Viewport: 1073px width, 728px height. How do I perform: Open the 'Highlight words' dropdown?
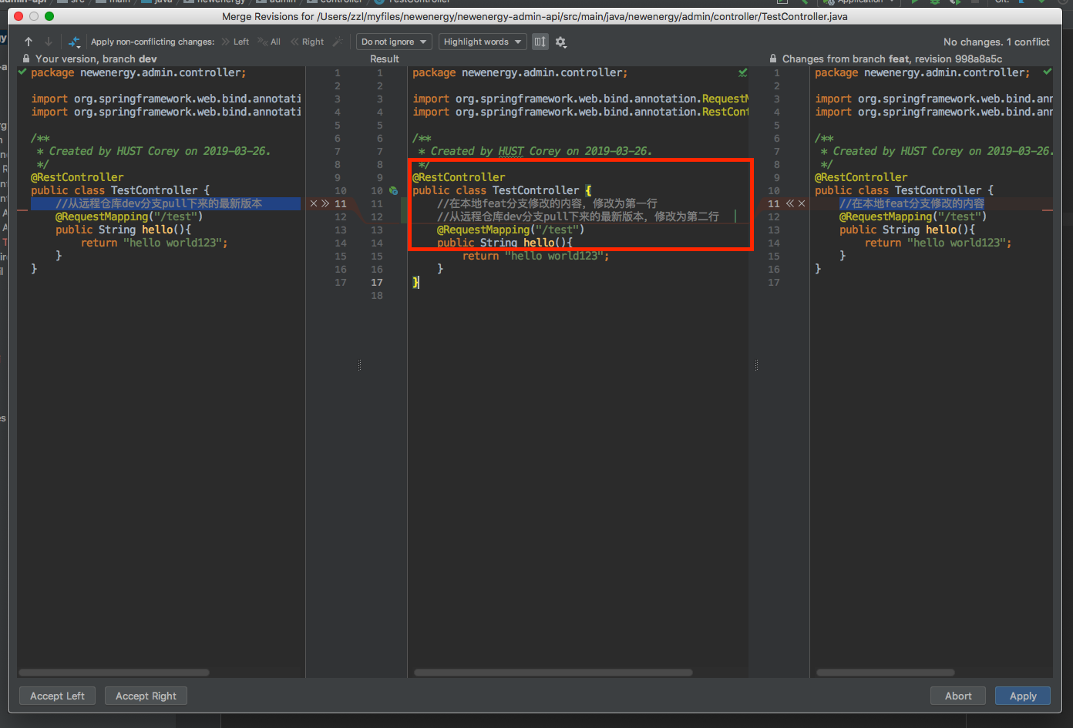483,42
